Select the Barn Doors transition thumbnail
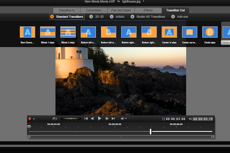The height and width of the screenshot is (153, 230). [27, 32]
